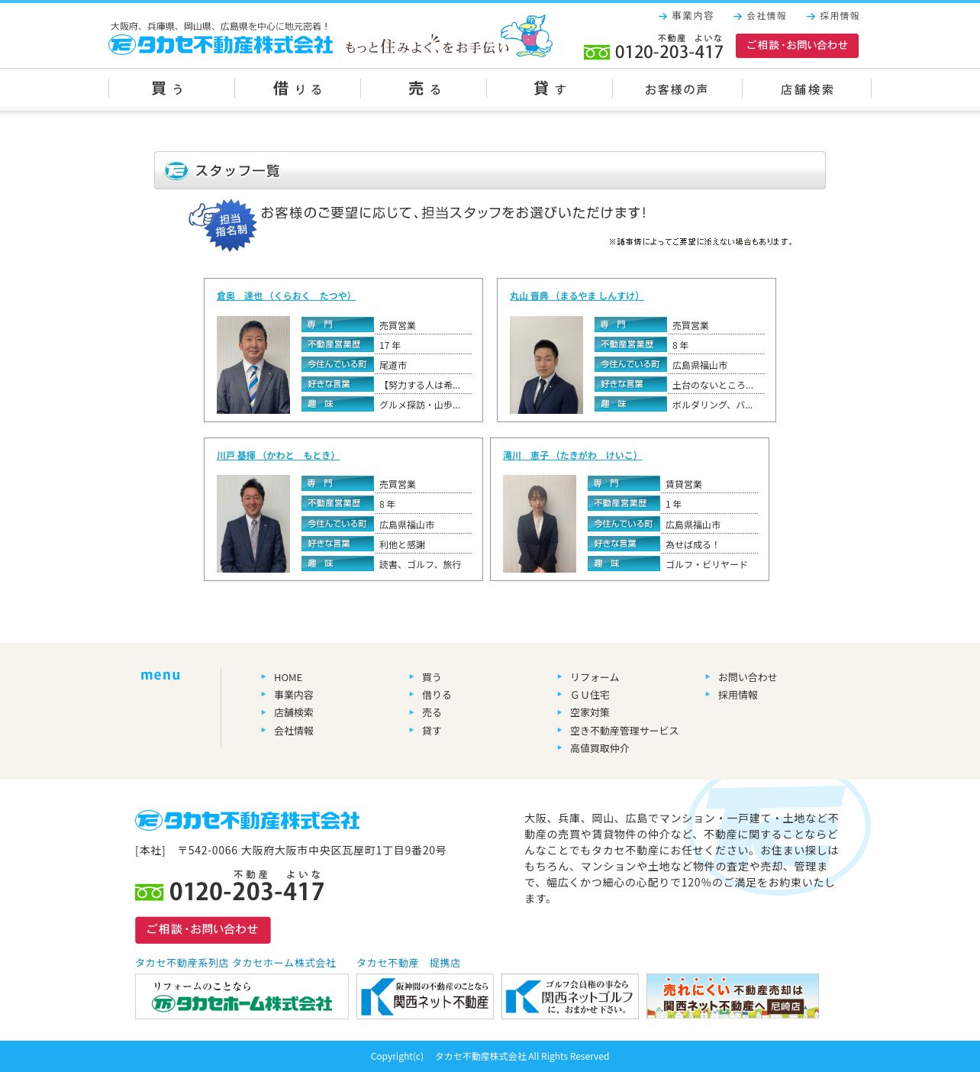This screenshot has width=980, height=1072.
Task: Click the 趣味 label in 丸山's card
Action: coord(630,405)
